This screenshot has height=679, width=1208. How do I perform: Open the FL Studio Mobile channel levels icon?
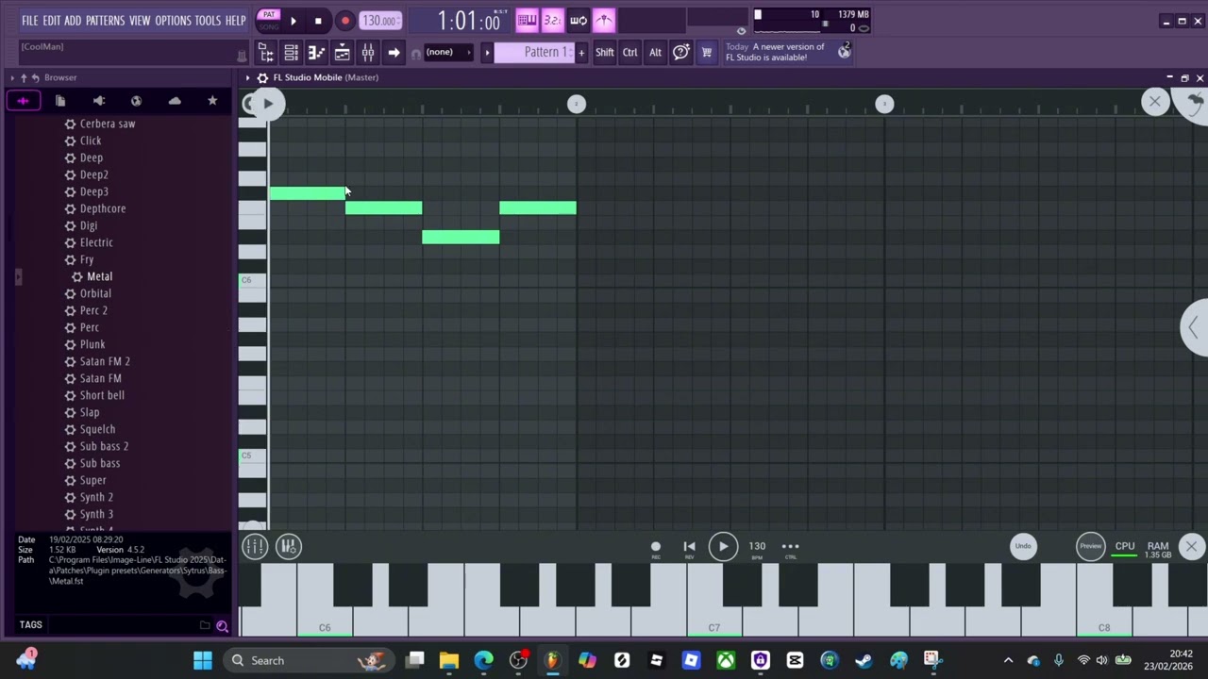[289, 546]
